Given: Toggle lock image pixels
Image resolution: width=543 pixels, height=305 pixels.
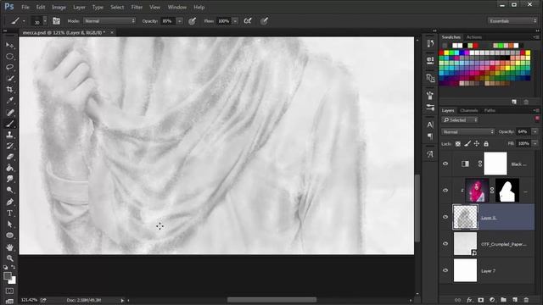Looking at the screenshot, I should click(x=467, y=143).
